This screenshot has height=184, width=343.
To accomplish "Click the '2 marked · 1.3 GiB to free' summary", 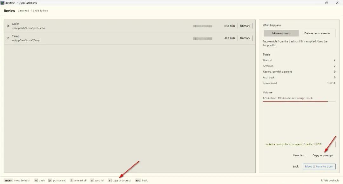I will click(x=33, y=10).
